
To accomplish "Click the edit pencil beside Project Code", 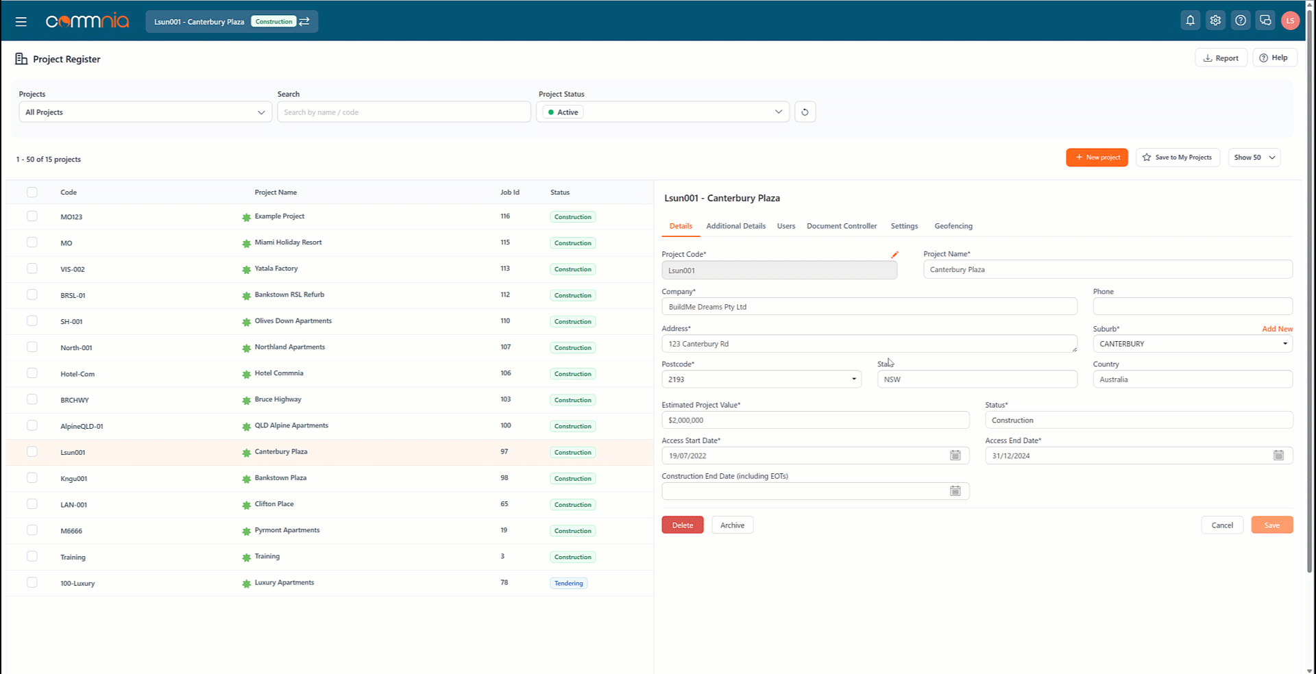I will pyautogui.click(x=894, y=254).
